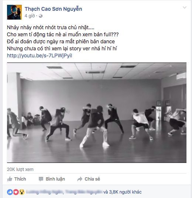Viewport: 192px width, 198px height.
Task: Click the blue Like reaction icon
Action: (x=10, y=192)
